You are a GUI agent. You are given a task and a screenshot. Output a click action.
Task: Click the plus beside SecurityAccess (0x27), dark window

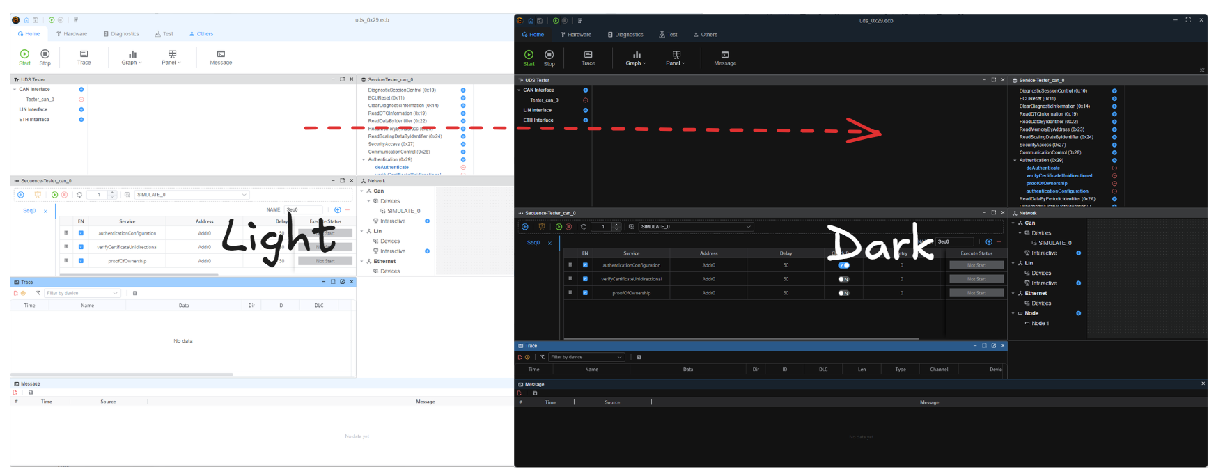point(1114,145)
